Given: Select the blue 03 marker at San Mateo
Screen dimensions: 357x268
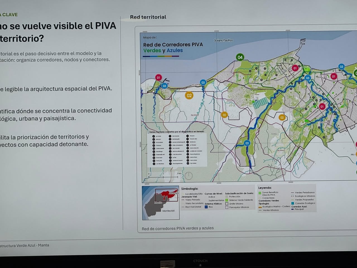Looking at the screenshot, I should click(x=203, y=82).
